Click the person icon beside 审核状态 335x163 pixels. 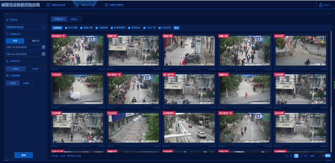point(7,61)
